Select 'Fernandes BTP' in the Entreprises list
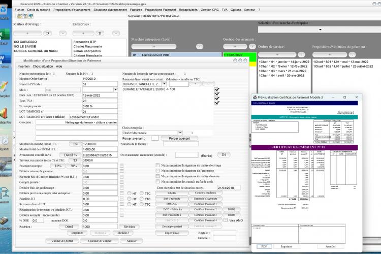Screen dimensions: 381x254 pos(85,42)
